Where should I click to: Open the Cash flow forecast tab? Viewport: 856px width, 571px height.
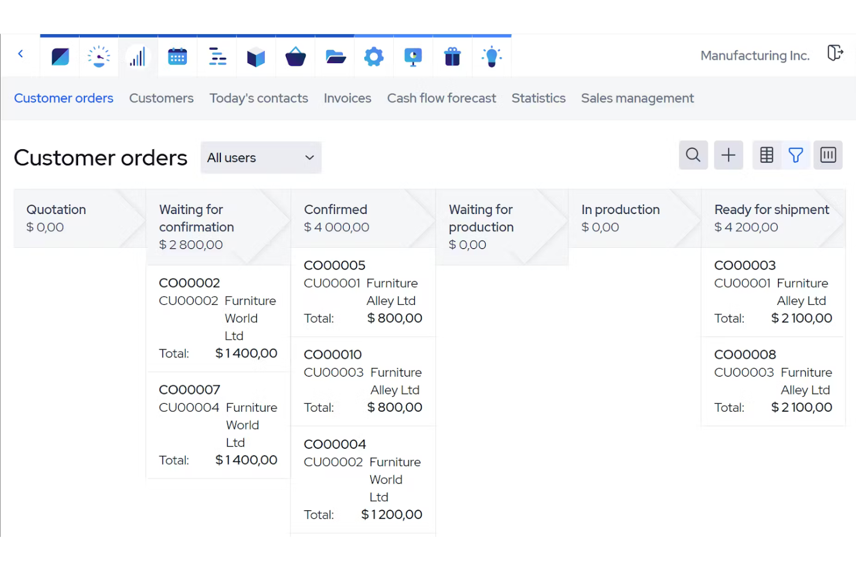(x=441, y=98)
